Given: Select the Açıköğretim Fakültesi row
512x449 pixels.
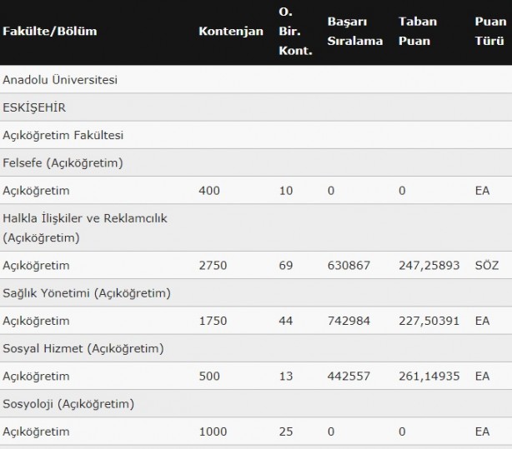Looking at the screenshot, I should [256, 135].
